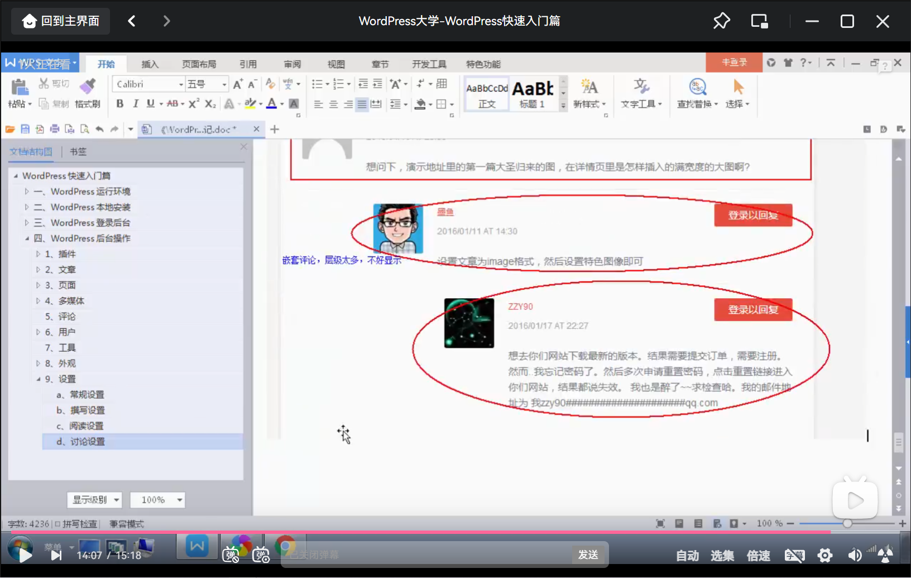The image size is (911, 578).
Task: Switch to the 书签 pane tab
Action: (78, 151)
